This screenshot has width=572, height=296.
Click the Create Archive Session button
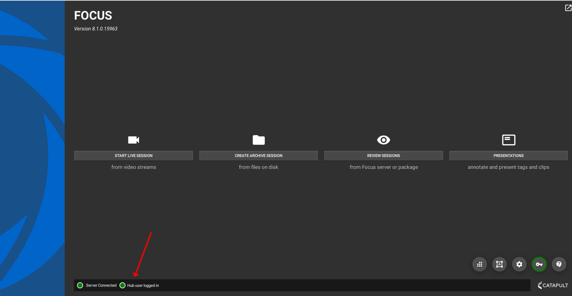coord(259,155)
